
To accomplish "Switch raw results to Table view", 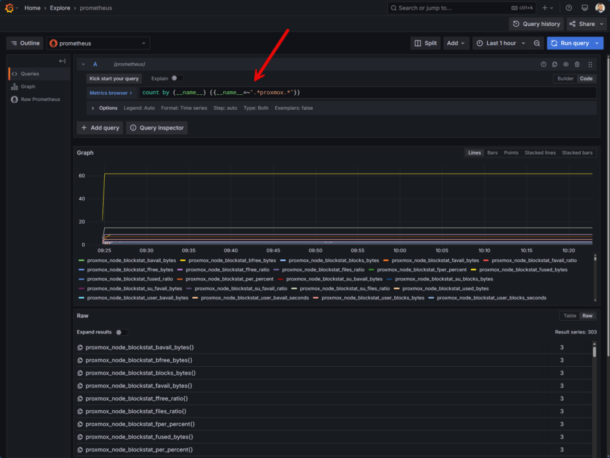I will (569, 316).
